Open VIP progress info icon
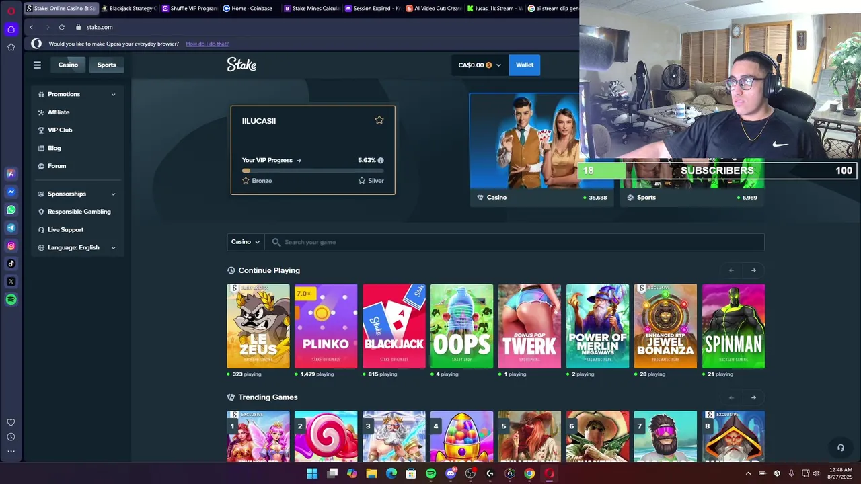The height and width of the screenshot is (484, 861). [381, 160]
